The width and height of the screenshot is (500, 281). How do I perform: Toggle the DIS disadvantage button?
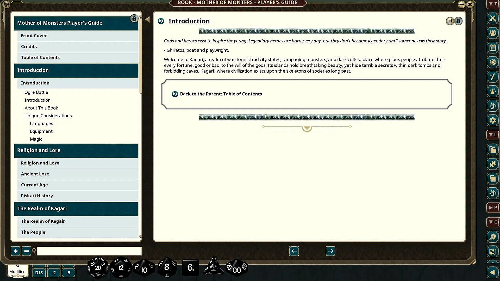pyautogui.click(x=39, y=273)
